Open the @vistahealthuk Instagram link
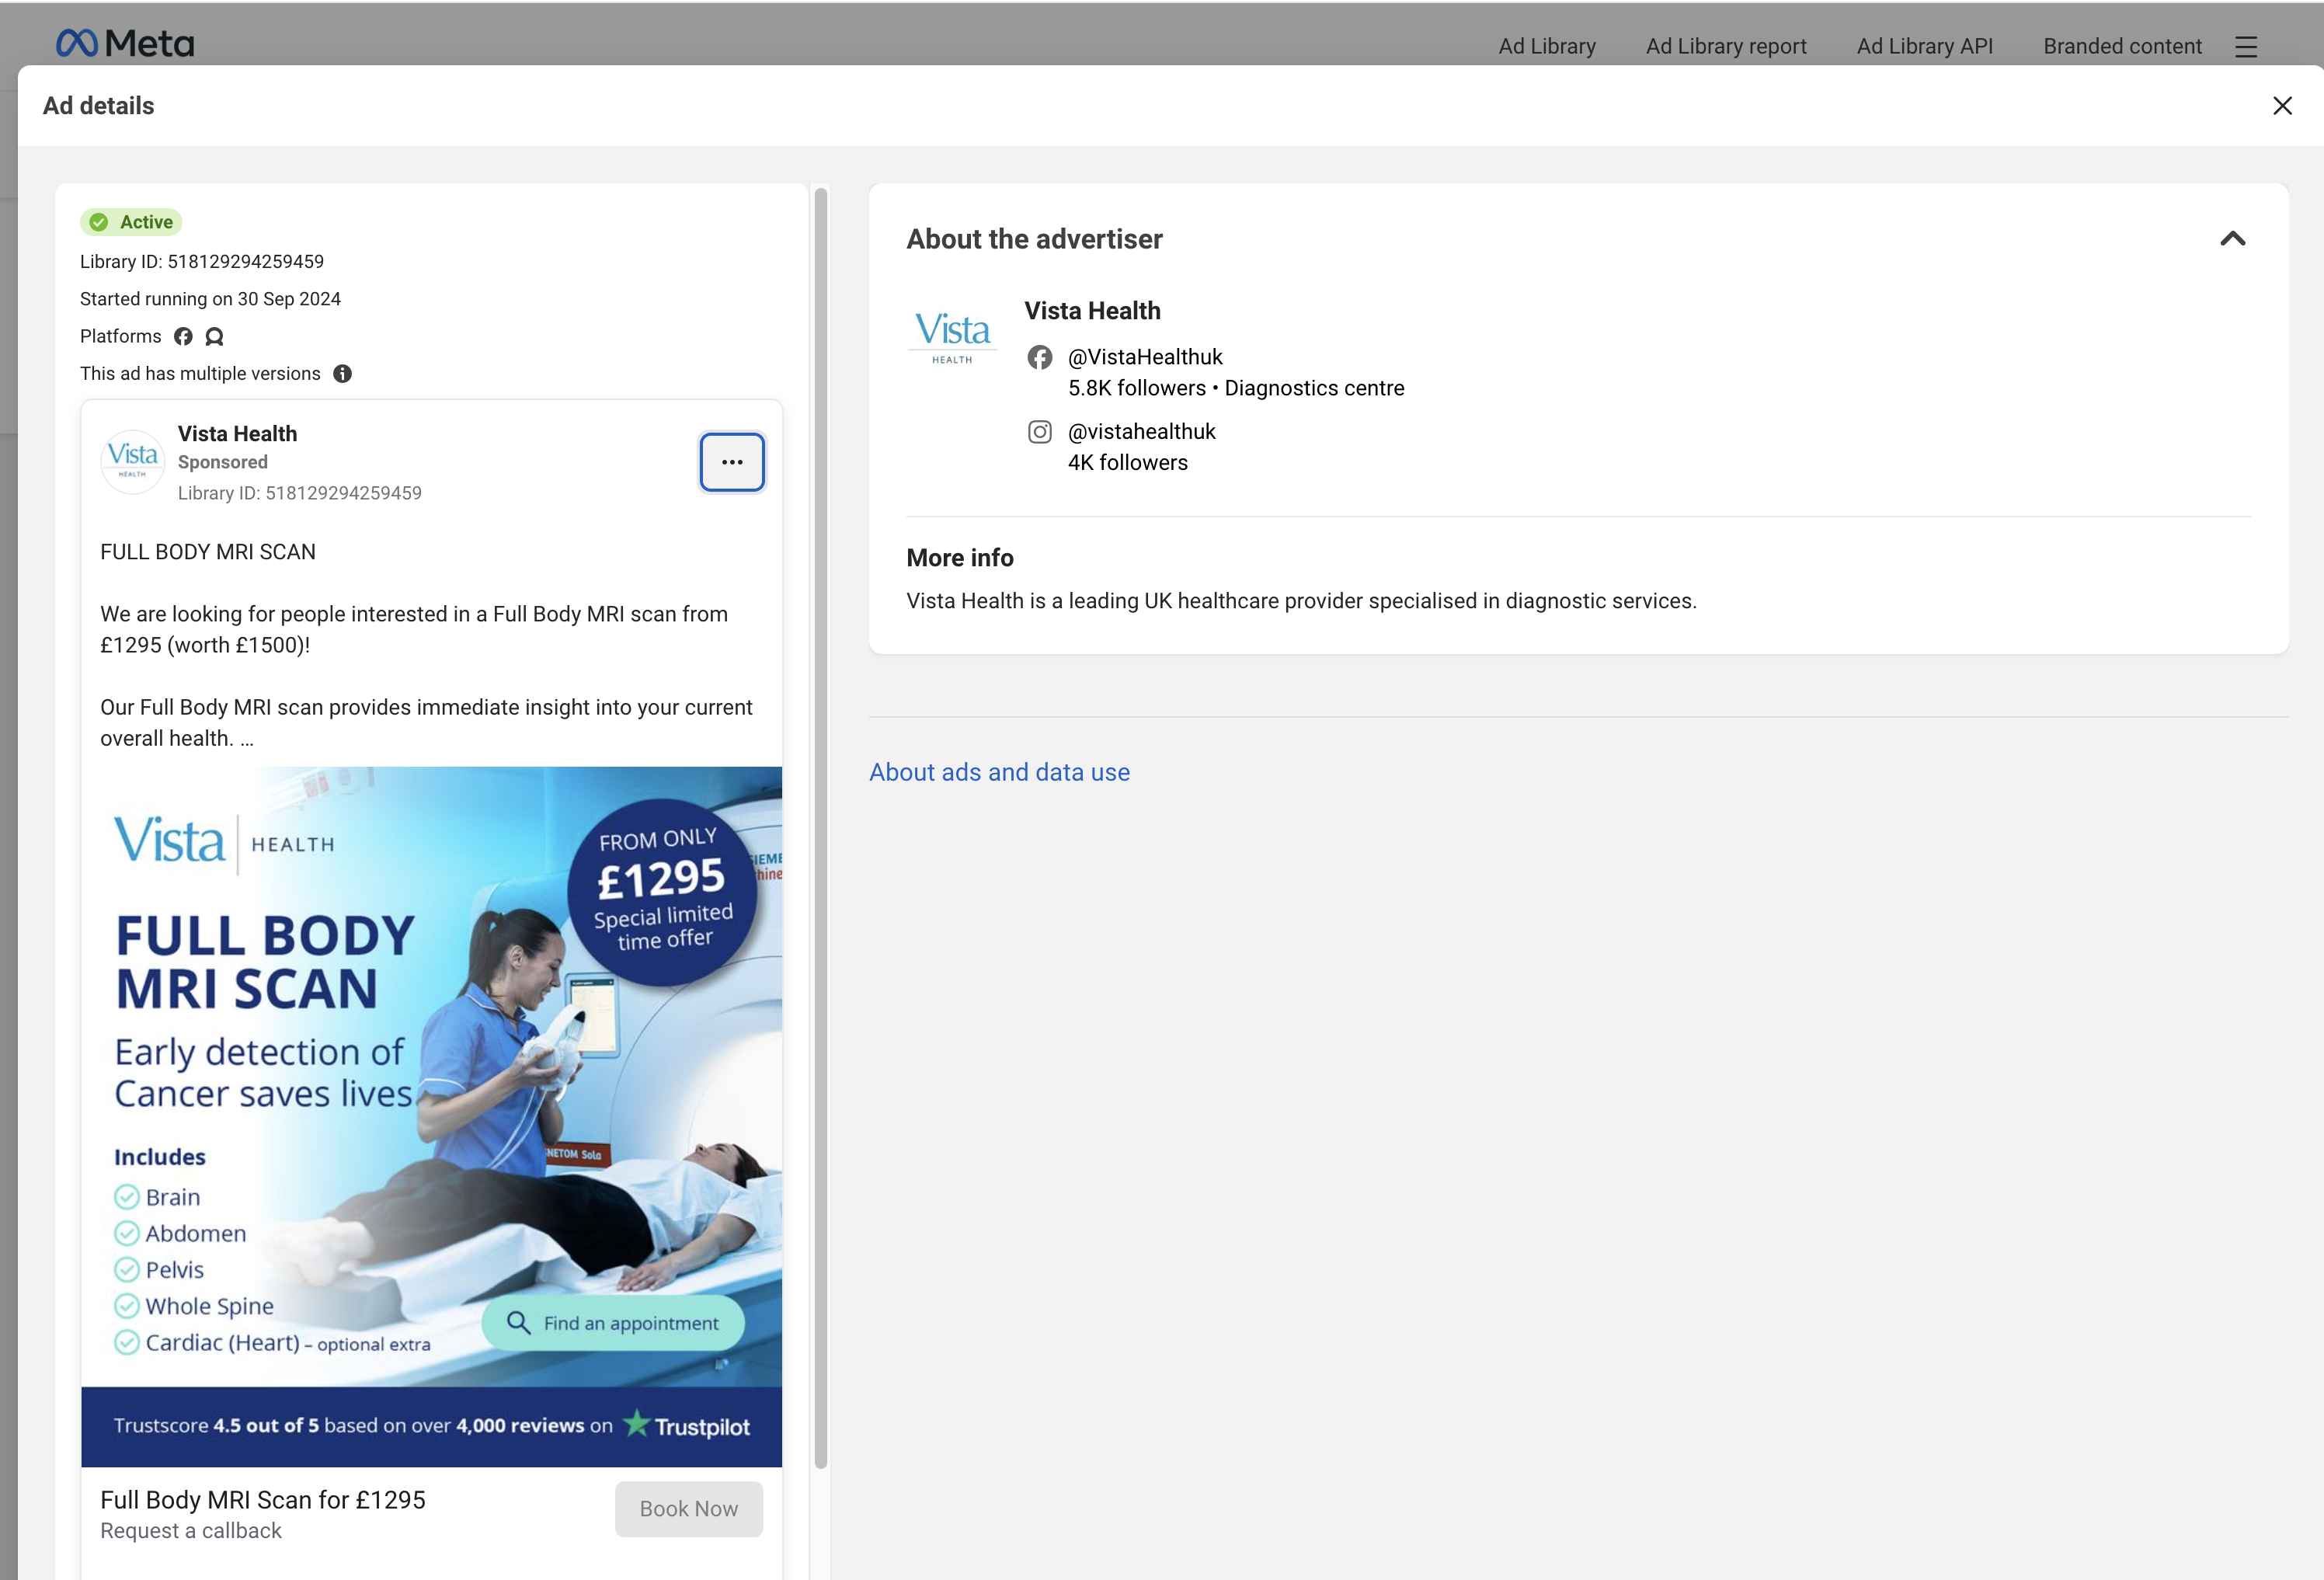The width and height of the screenshot is (2324, 1580). tap(1141, 431)
